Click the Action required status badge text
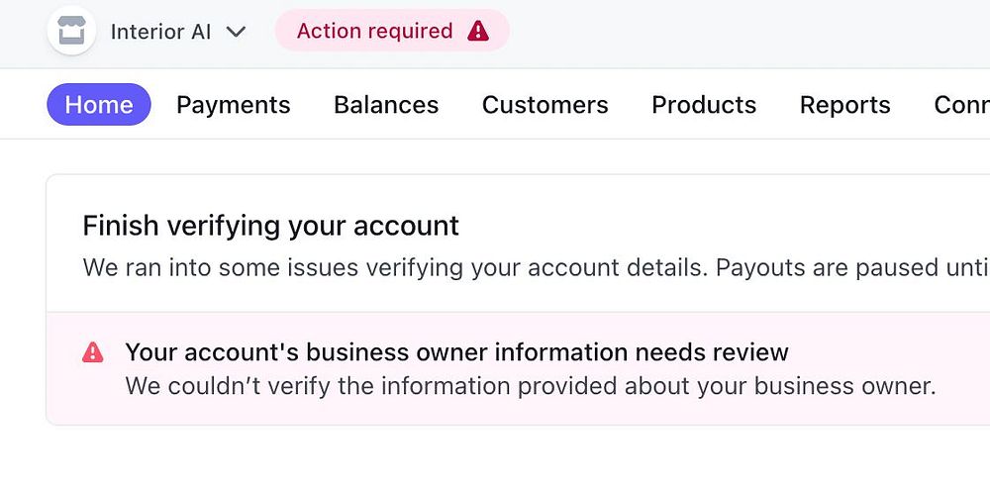Screen dimensions: 990x488 (x=374, y=32)
